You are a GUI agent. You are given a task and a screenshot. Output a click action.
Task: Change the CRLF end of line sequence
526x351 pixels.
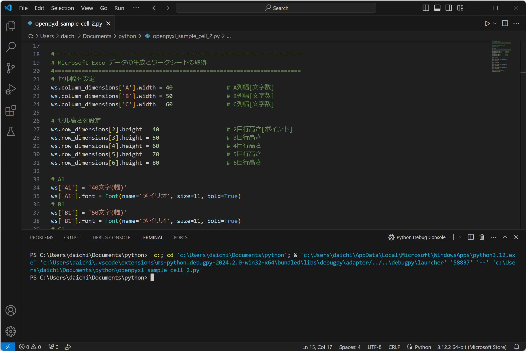click(x=394, y=347)
